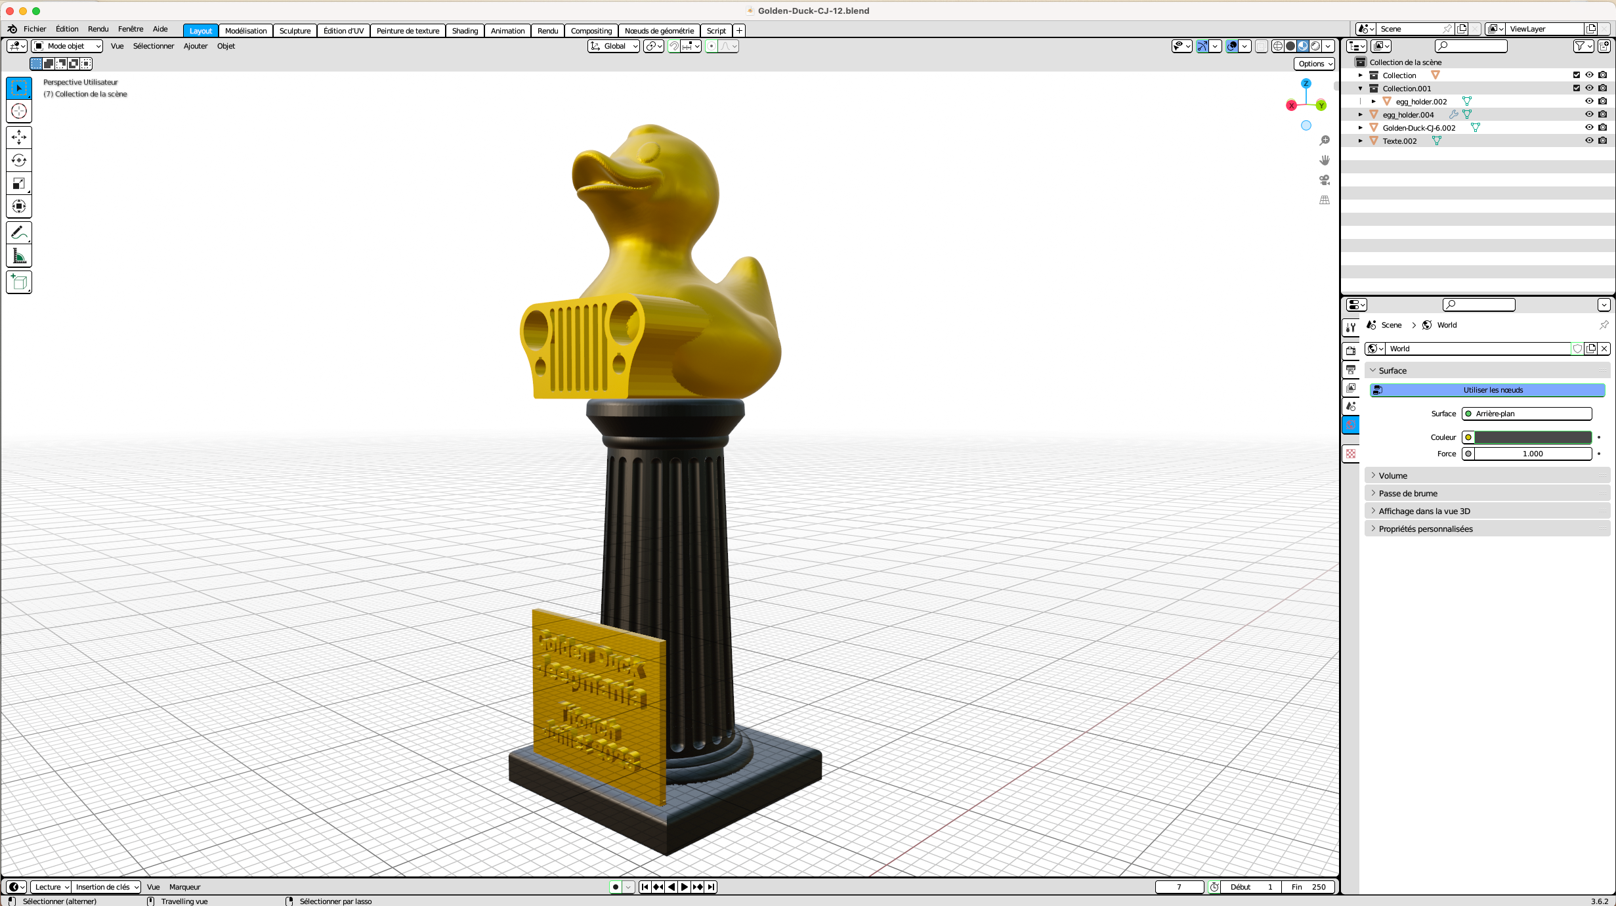Hide egg_holder.004 with its eye icon
Screen dimensions: 1616x906
click(1589, 114)
